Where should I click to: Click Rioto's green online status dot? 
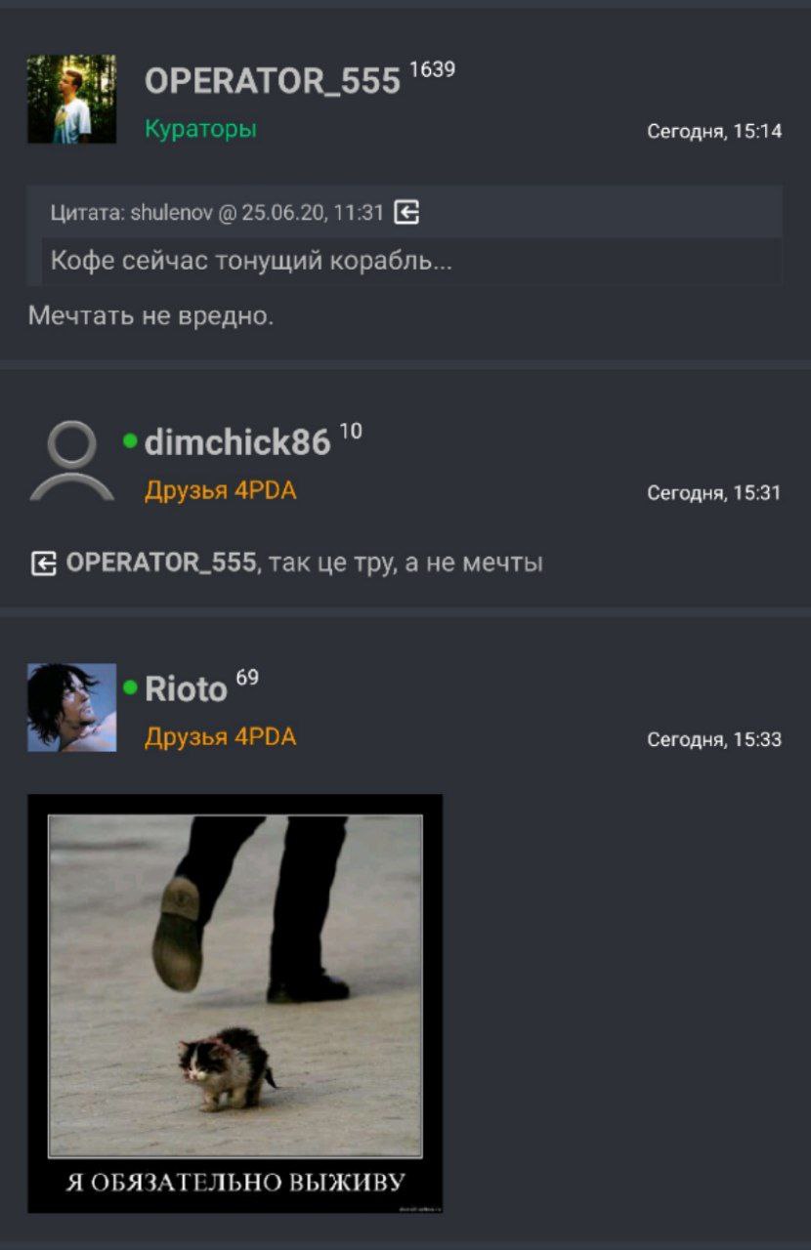(130, 687)
